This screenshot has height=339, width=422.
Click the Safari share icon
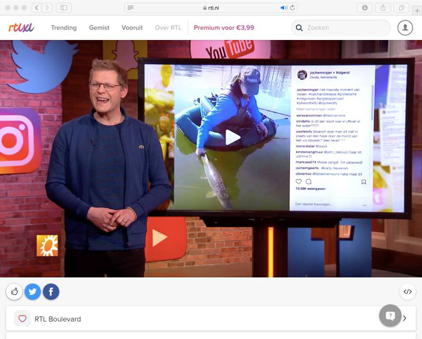click(383, 8)
